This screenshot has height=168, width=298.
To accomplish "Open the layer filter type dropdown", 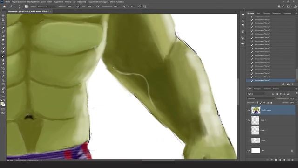I will 256,94.
